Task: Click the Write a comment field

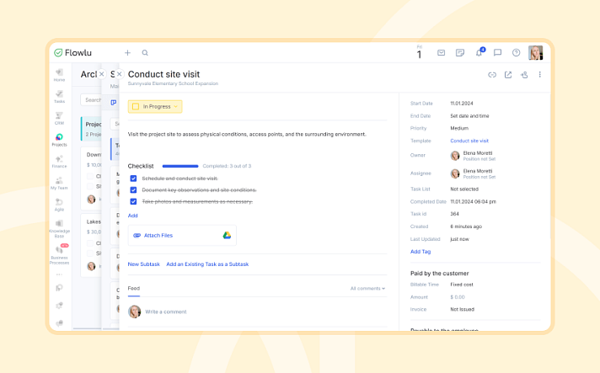Action: 166,312
